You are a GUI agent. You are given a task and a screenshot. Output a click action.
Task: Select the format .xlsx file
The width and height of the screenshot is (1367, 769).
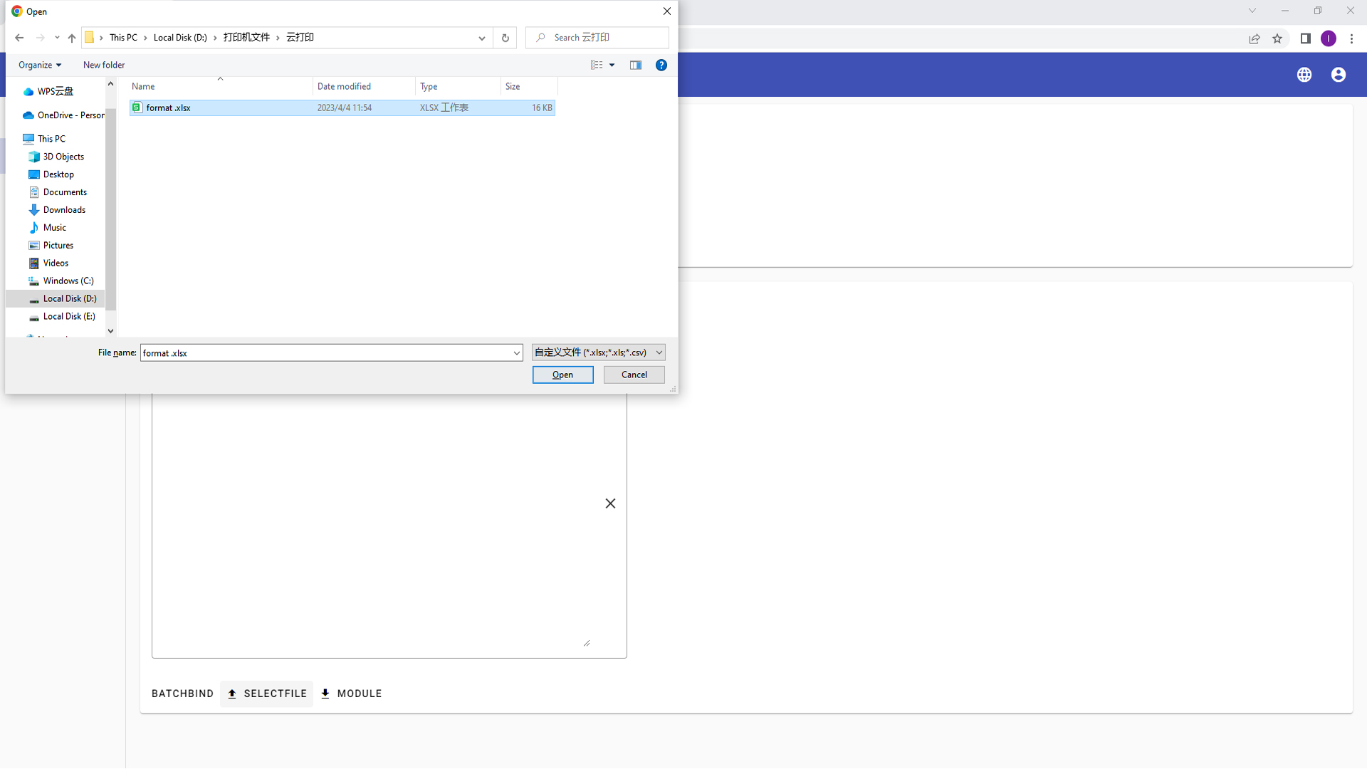click(x=169, y=108)
